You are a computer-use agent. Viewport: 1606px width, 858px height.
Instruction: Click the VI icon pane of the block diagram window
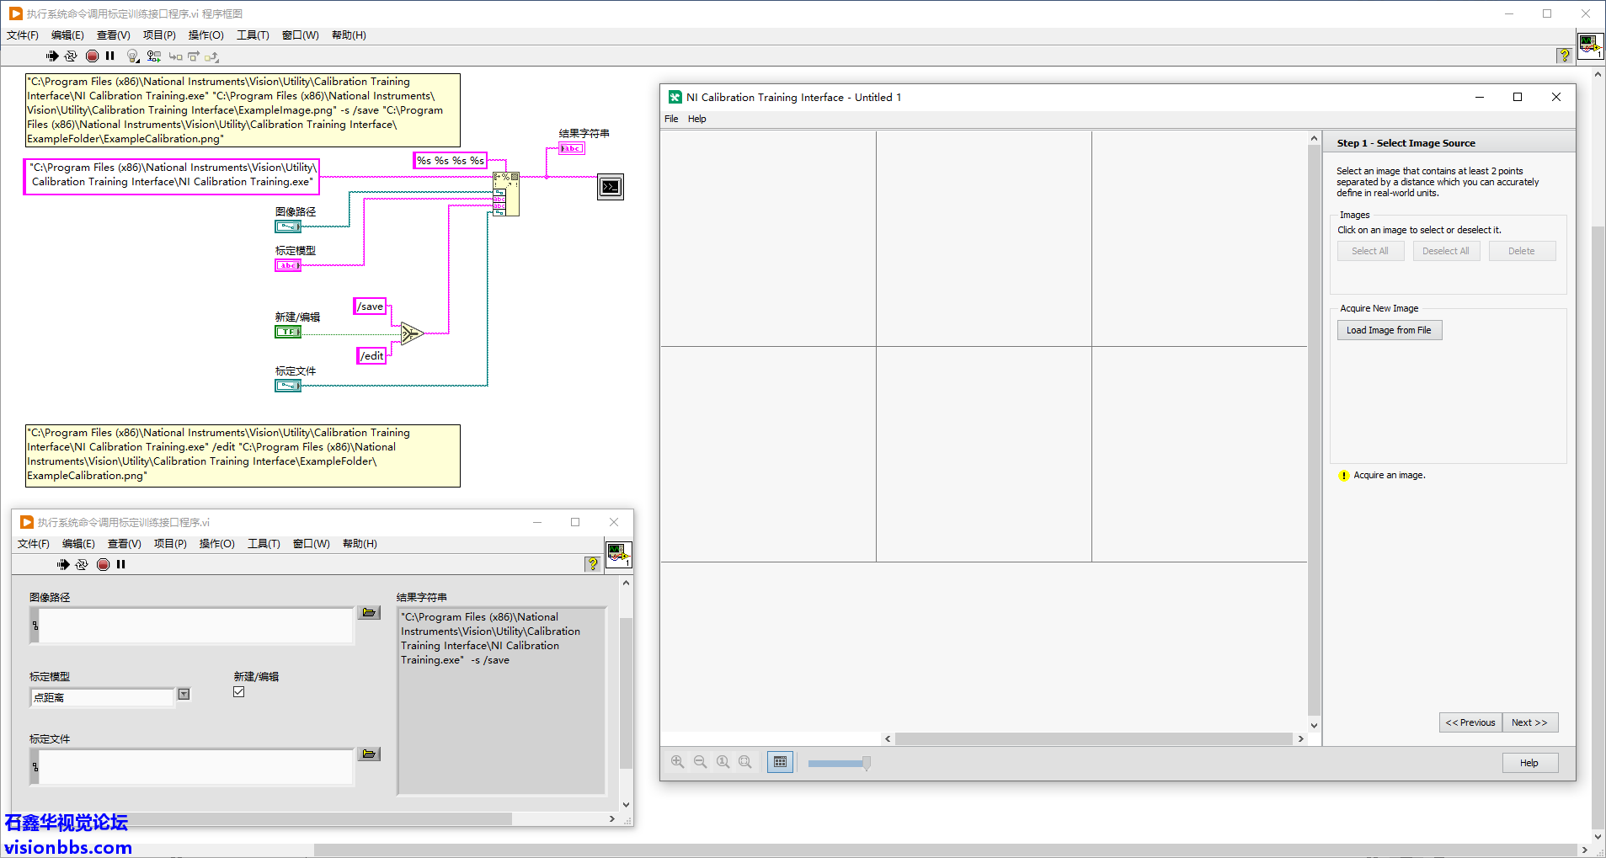pyautogui.click(x=1590, y=45)
